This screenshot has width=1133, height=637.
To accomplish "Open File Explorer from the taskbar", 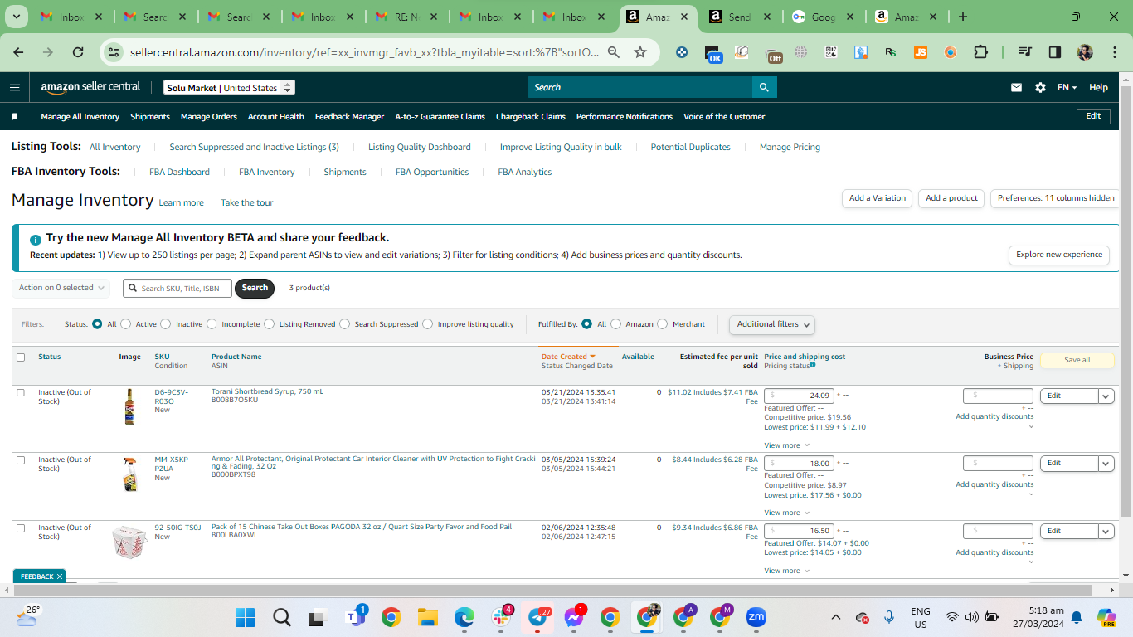I will coord(427,618).
